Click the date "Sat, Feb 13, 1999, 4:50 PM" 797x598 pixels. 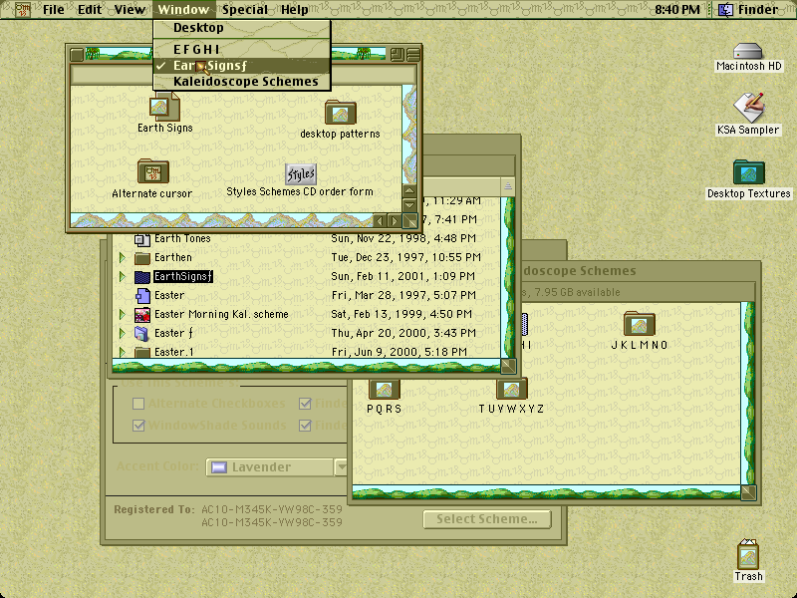tap(401, 314)
